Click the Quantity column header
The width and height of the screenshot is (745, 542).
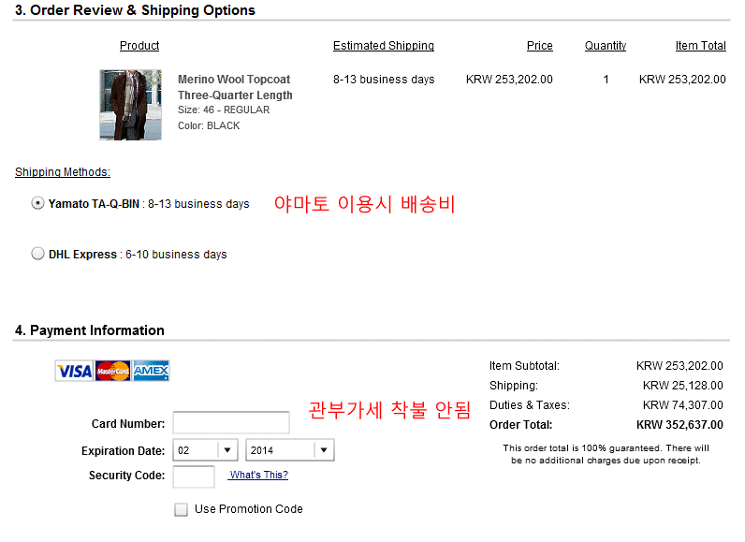[606, 46]
